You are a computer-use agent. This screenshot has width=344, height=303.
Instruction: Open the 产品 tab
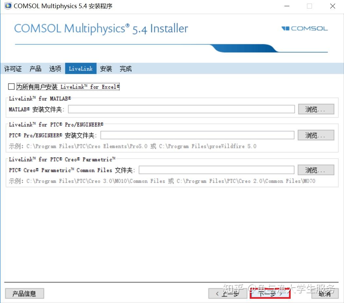[x=35, y=69]
